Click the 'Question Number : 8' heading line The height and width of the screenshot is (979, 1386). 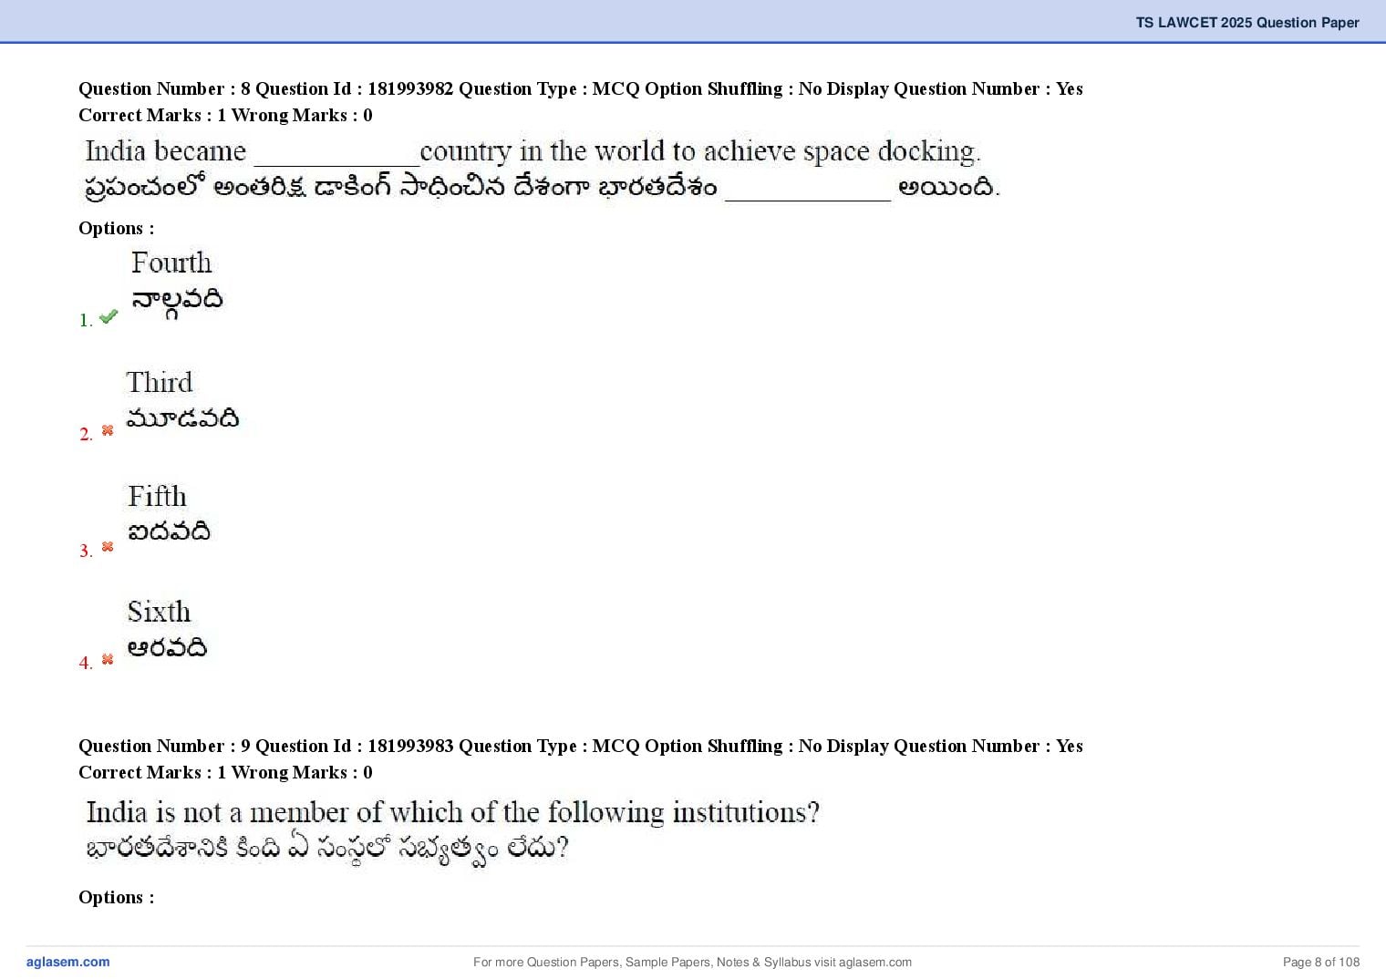[x=581, y=88]
